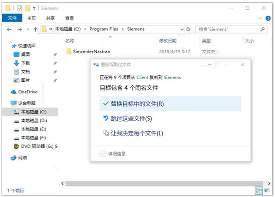
Task: Sort by the 大小 column header
Action: coord(249,41)
